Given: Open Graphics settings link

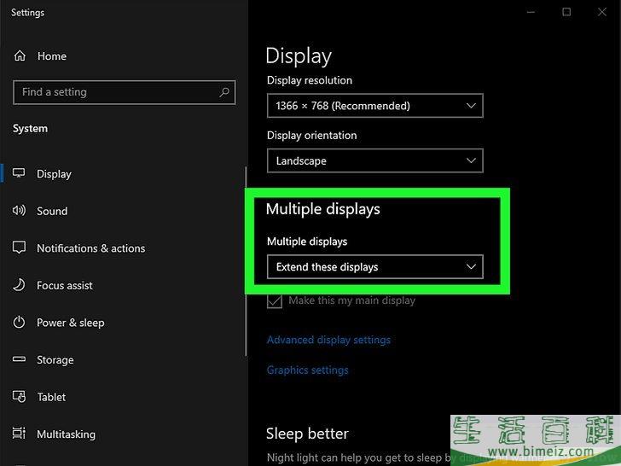Looking at the screenshot, I should click(308, 370).
